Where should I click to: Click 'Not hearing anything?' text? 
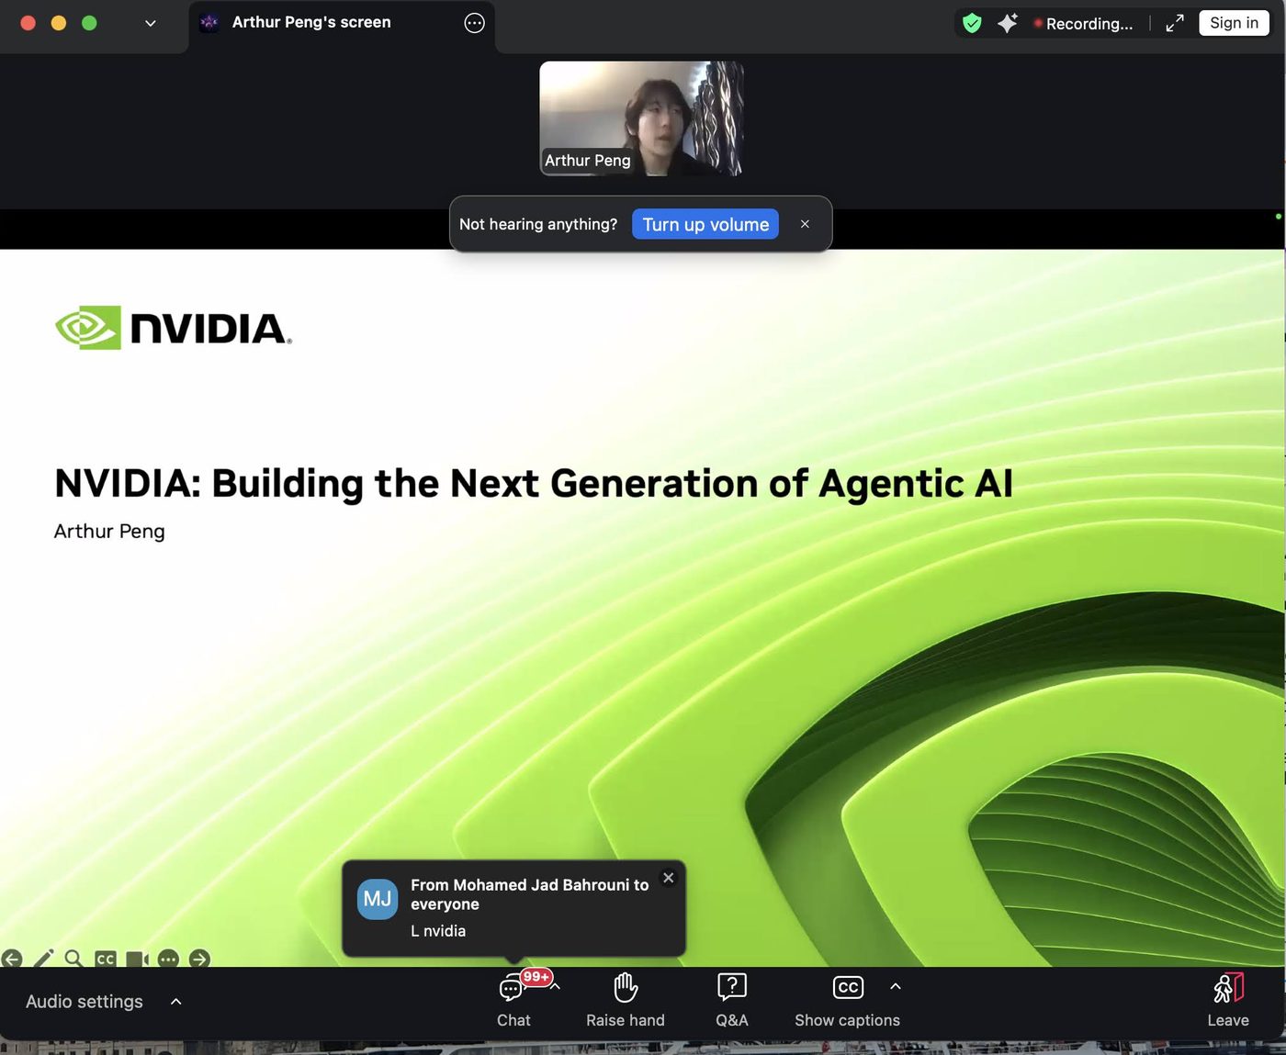(538, 224)
